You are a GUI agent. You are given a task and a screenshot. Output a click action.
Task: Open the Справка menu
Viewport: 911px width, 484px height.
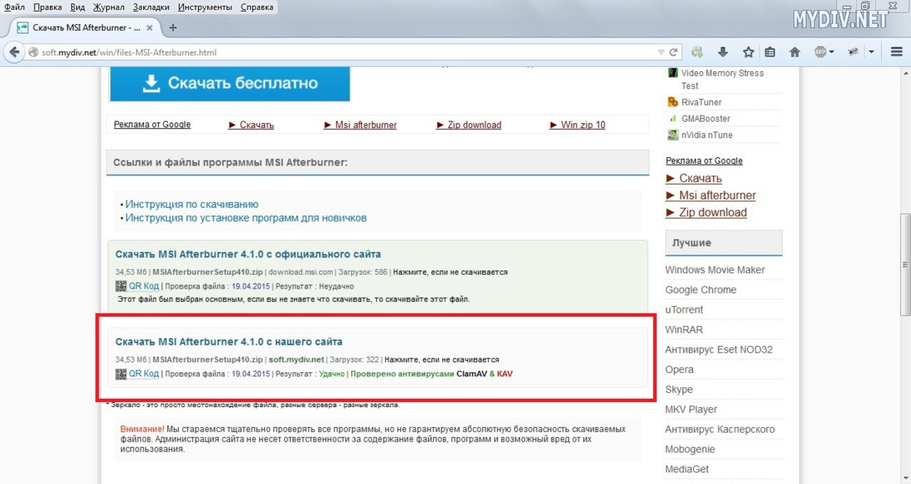click(x=257, y=7)
